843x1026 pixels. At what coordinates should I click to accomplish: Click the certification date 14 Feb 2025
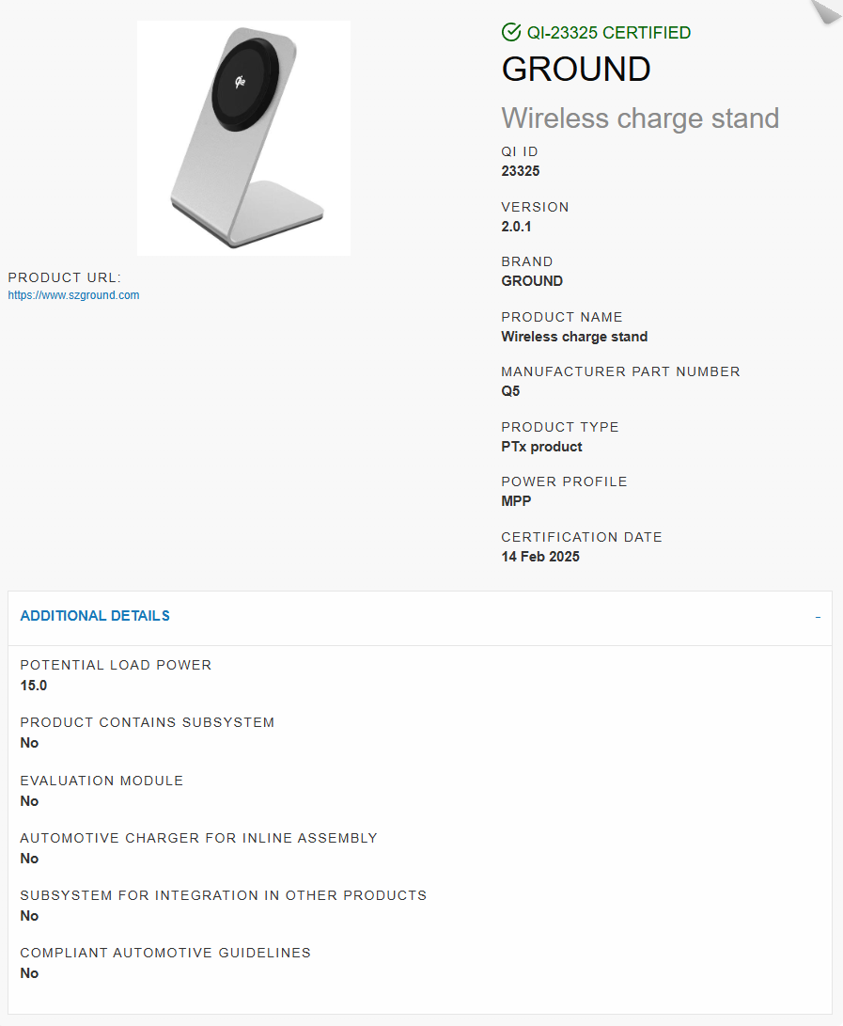540,556
